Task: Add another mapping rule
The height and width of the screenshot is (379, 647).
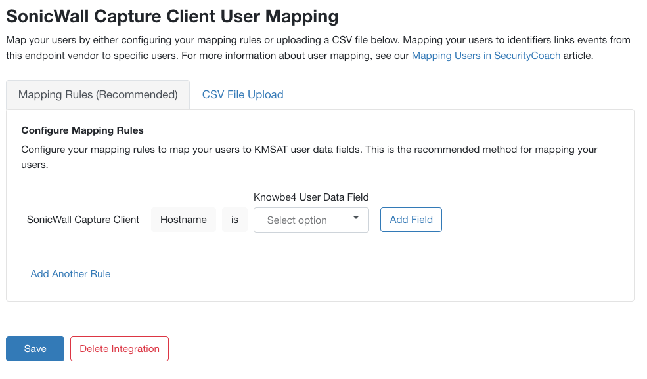Action: pyautogui.click(x=70, y=274)
